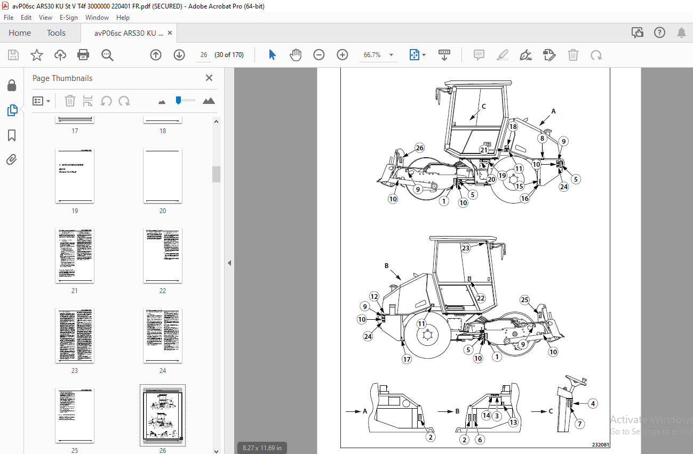
Task: Open the Page Thumbnails panel in the sidebar
Action: (12, 110)
